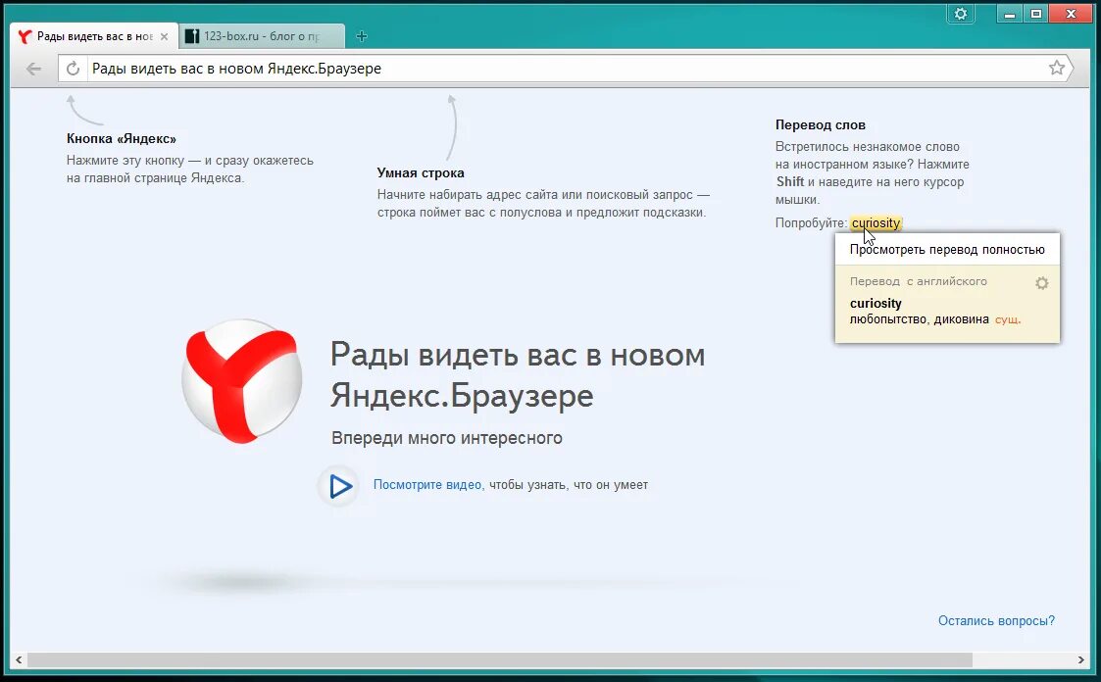1101x682 pixels.
Task: Click the back arrow button
Action: tap(33, 69)
